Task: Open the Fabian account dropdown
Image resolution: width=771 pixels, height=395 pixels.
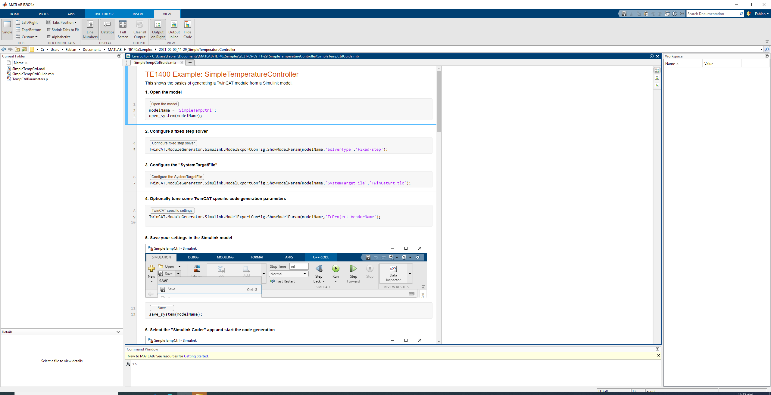Action: coord(762,14)
